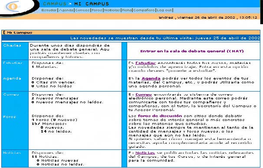Open the Agenda menu item
The height and width of the screenshot is (168, 263).
66,10
